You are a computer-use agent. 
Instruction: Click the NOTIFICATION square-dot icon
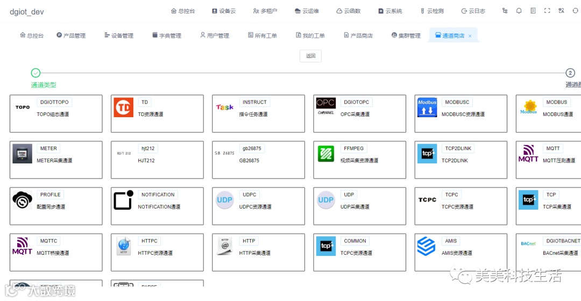[123, 200]
